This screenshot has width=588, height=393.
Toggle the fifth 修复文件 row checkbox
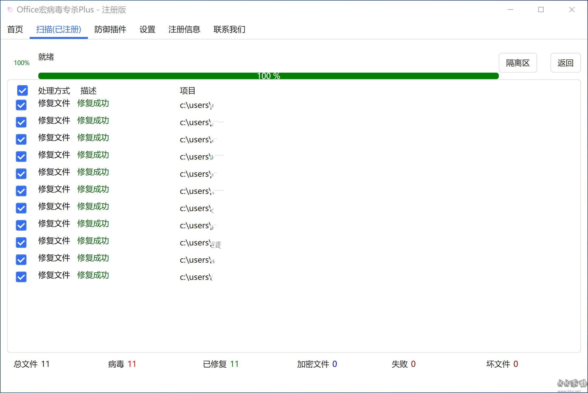(x=21, y=174)
